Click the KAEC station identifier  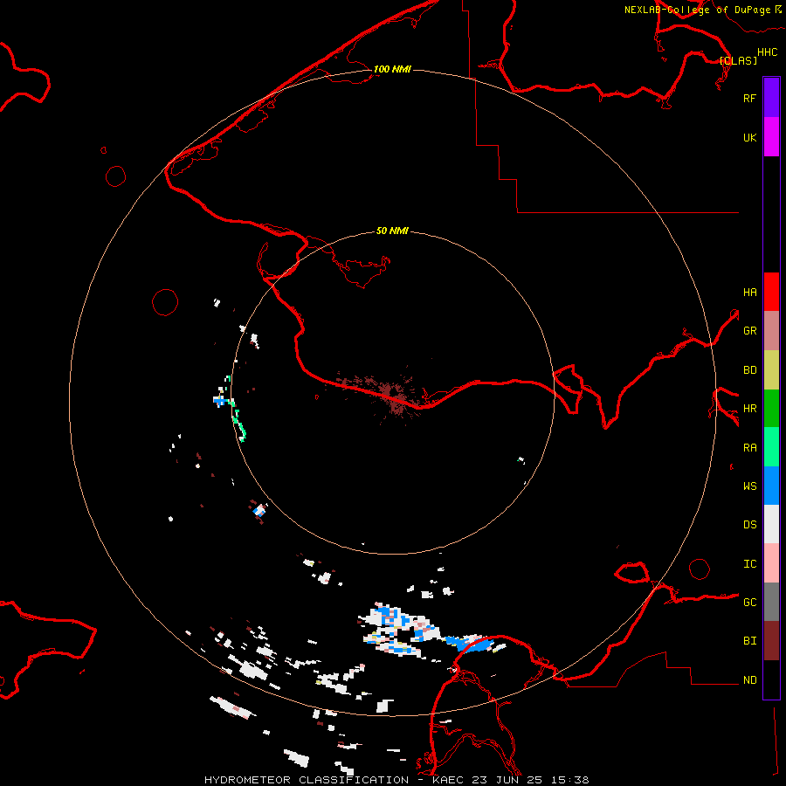coord(448,780)
